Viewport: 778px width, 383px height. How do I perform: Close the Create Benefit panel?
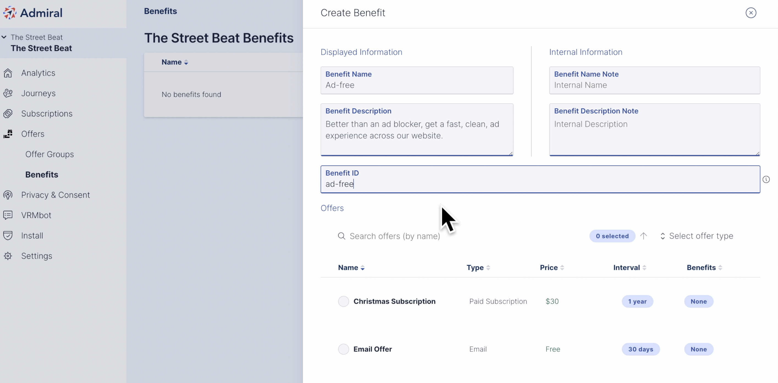point(751,13)
